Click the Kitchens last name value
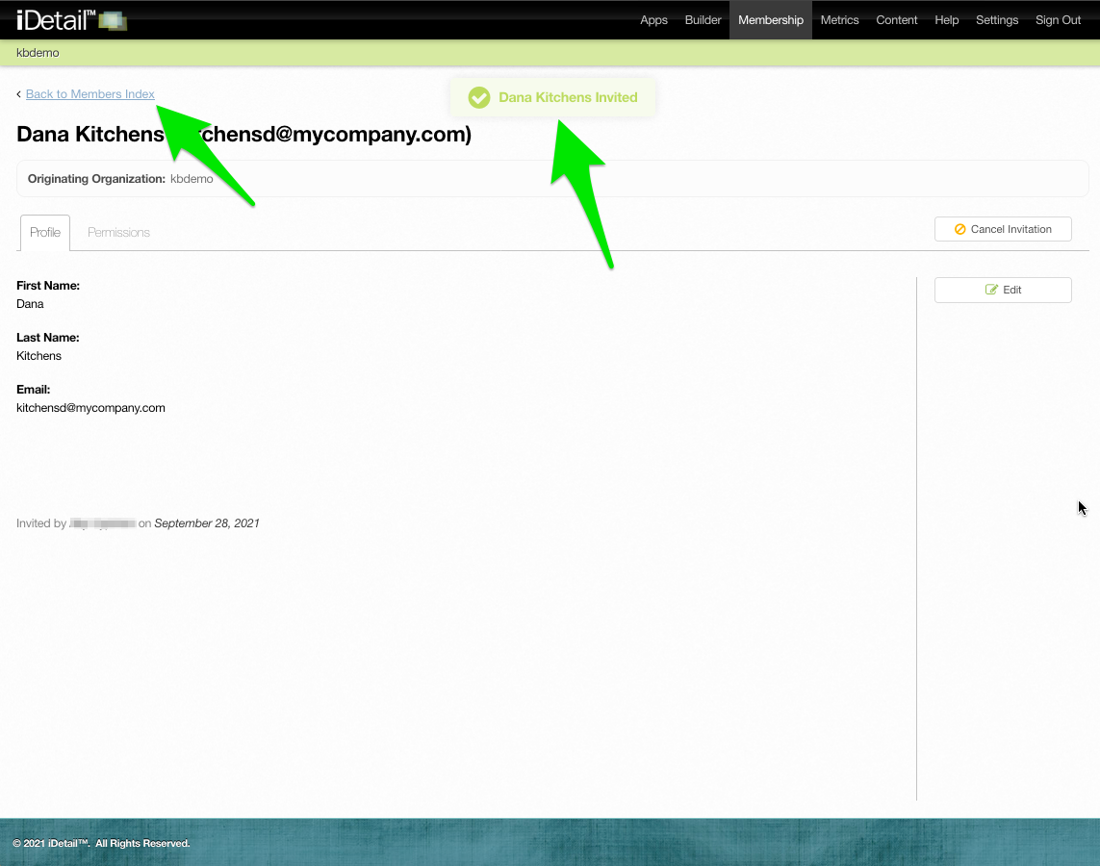The width and height of the screenshot is (1100, 866). pos(38,355)
